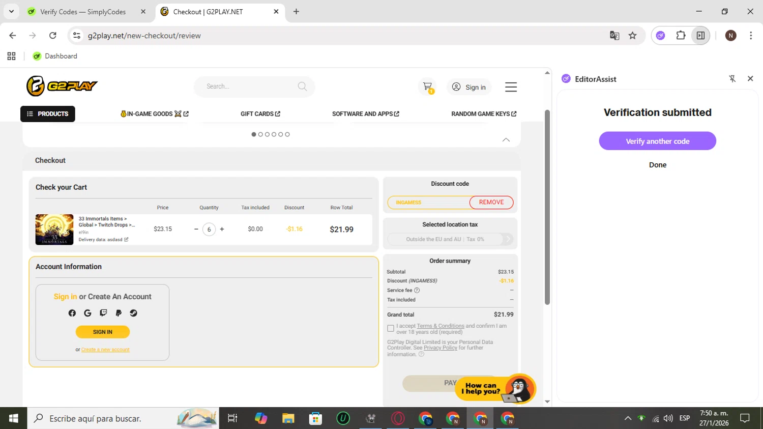Go back to previous page
The image size is (763, 429).
coord(13,36)
